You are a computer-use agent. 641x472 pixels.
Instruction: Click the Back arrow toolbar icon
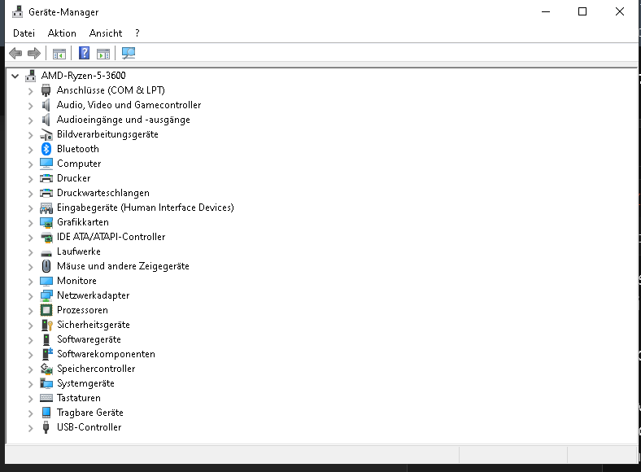15,53
